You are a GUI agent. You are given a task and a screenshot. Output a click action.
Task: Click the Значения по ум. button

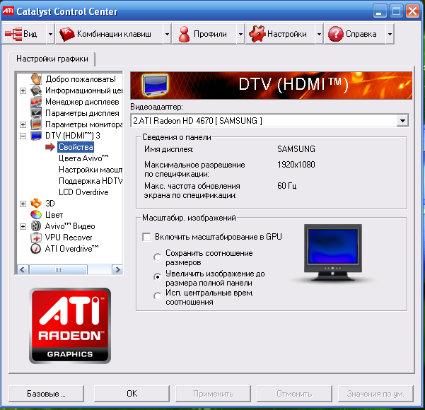tap(375, 394)
